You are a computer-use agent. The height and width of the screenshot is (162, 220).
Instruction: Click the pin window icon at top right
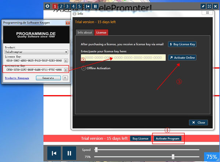click(x=203, y=6)
